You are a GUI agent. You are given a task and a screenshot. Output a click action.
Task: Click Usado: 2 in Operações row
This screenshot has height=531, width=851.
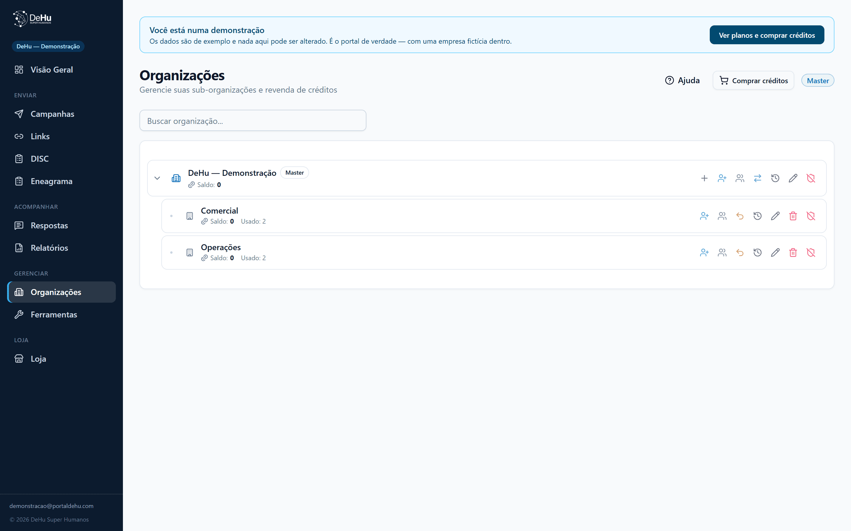[253, 258]
